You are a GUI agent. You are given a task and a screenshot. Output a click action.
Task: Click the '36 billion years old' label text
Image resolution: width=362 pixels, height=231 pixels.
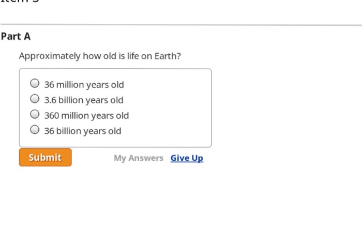click(83, 131)
